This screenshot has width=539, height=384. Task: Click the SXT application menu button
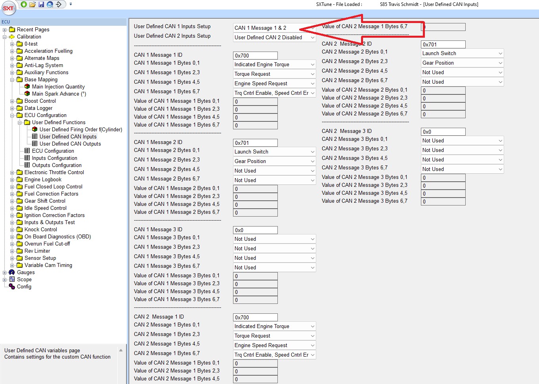tap(8, 8)
